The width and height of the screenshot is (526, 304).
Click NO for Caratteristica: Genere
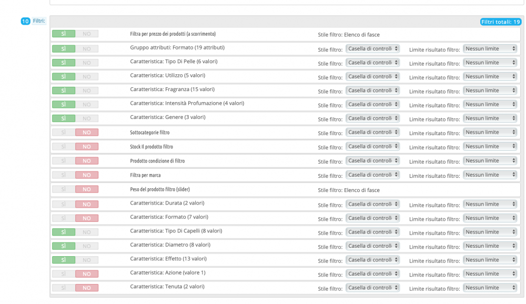[x=87, y=118]
